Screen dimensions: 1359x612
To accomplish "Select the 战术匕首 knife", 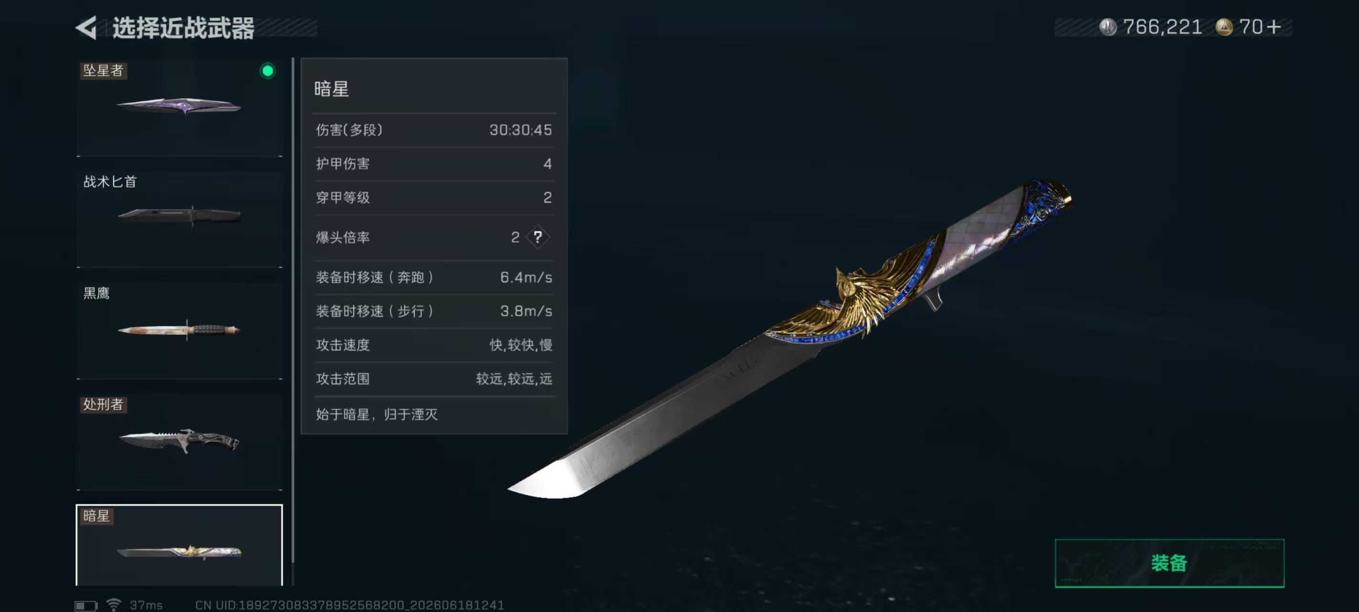I will tap(179, 219).
